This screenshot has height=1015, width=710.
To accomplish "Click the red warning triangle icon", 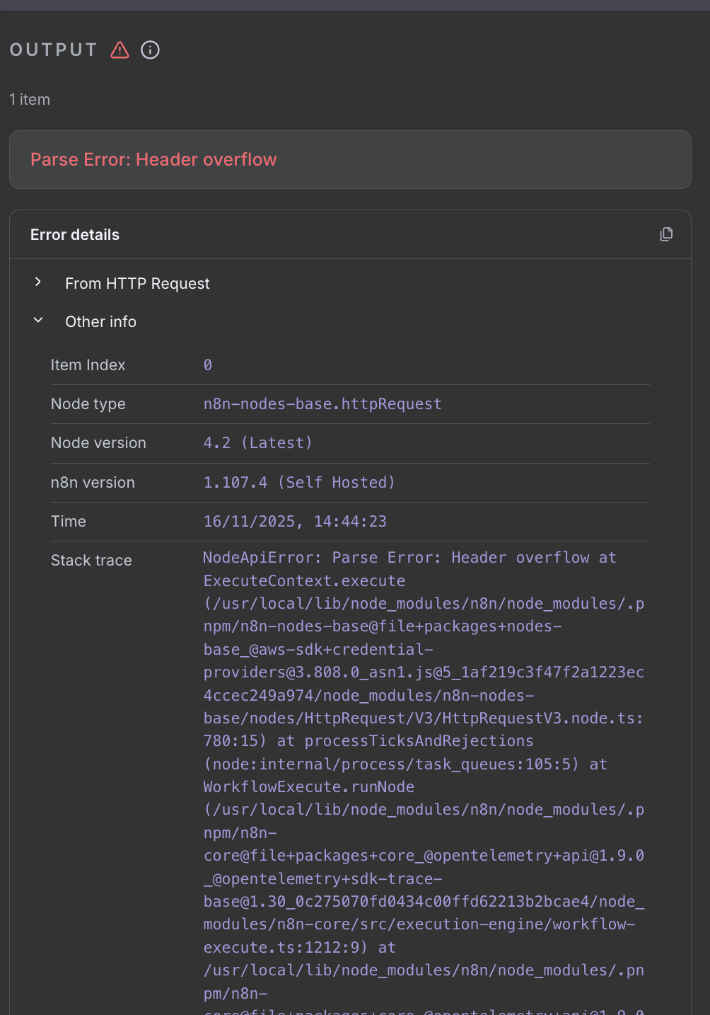I will pos(120,50).
